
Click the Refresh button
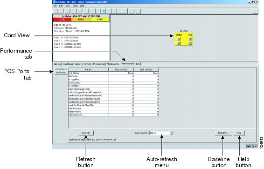[86, 133]
